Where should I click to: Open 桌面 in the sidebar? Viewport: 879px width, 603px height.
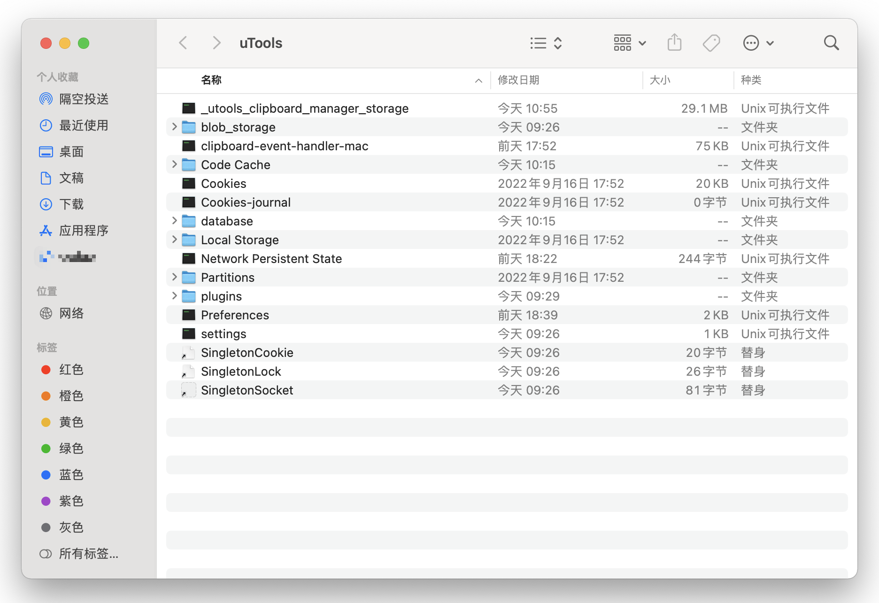pyautogui.click(x=62, y=152)
